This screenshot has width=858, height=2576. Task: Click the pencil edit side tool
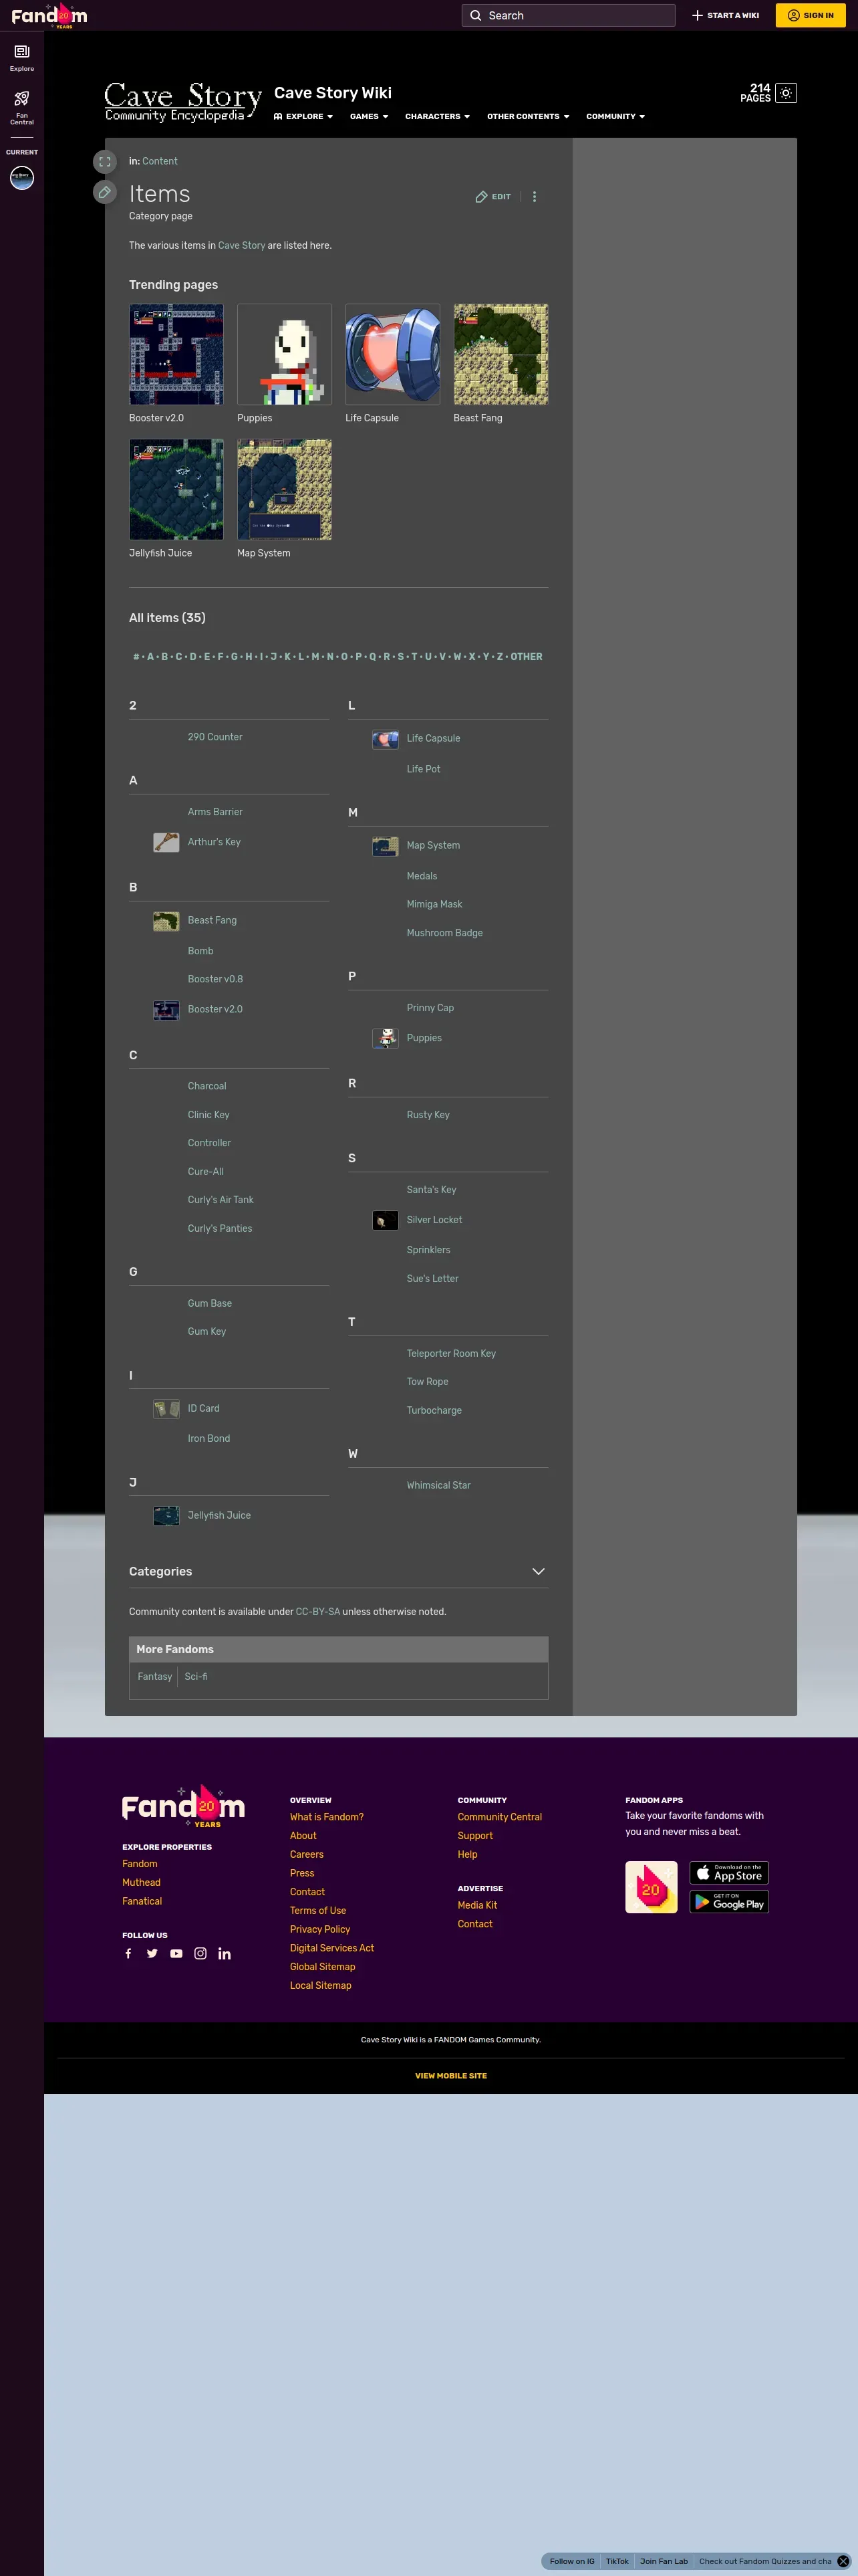(x=105, y=192)
